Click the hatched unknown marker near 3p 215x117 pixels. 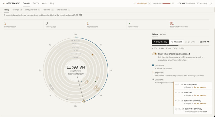click(51, 88)
